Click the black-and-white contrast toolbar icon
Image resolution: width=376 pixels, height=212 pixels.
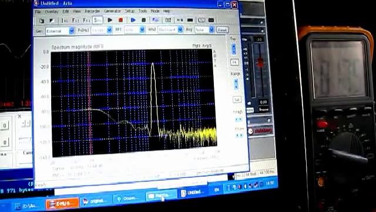(52, 21)
